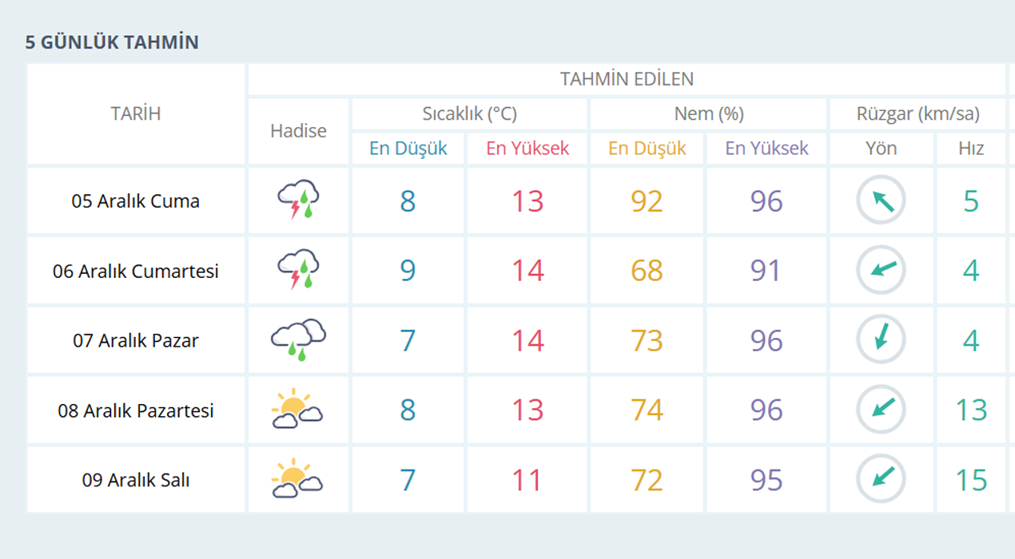Click the Sıcaklık (°C) header
Screen dimensions: 1015x559
click(x=470, y=113)
